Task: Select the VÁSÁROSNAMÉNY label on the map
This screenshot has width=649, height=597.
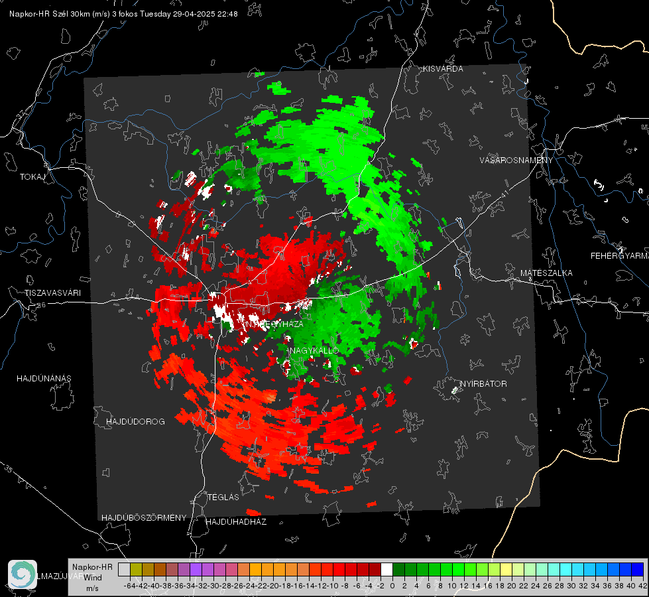Action: (x=516, y=161)
